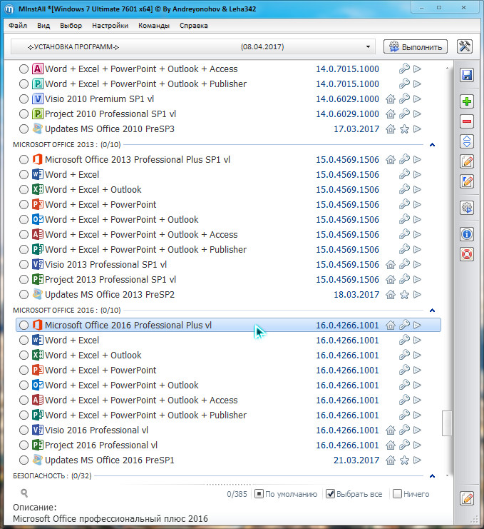The height and width of the screenshot is (529, 484).
Task: Click home icon for Visio 2010 Premium
Action: point(391,99)
